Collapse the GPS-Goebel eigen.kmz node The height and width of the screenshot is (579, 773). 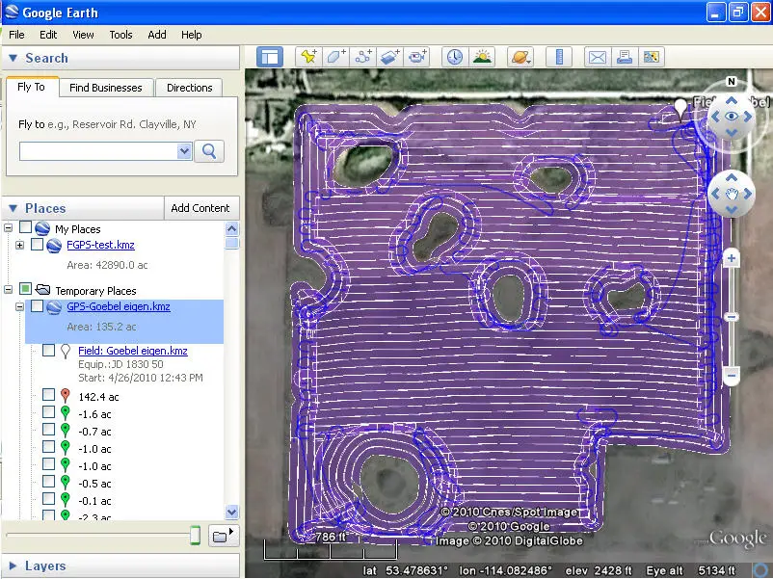pos(19,306)
